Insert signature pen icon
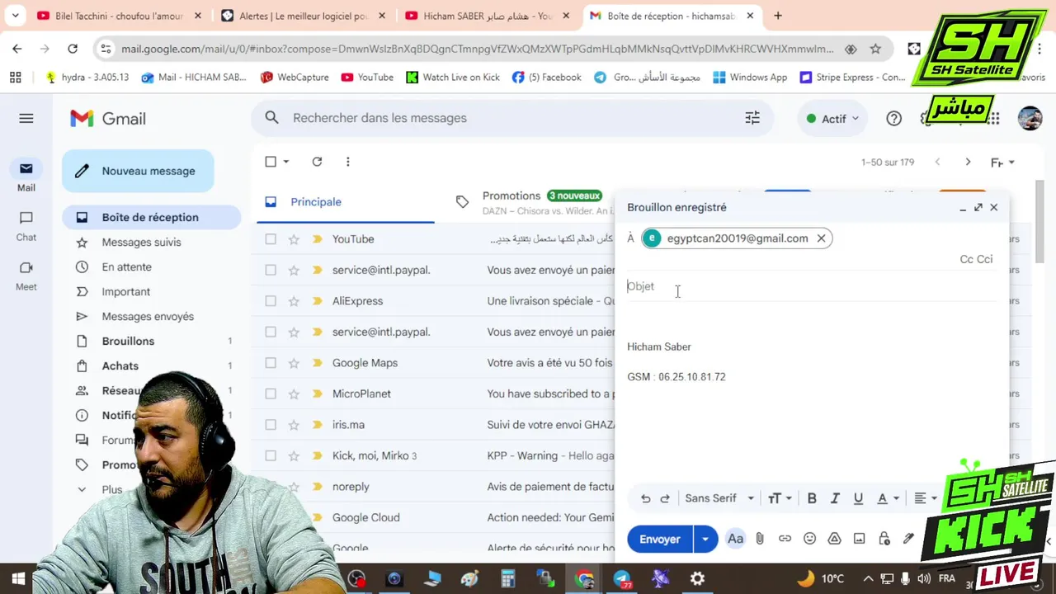 pyautogui.click(x=908, y=539)
